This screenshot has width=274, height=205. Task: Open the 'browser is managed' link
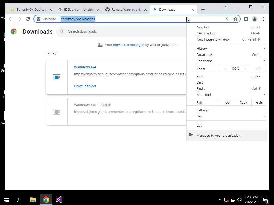(x=128, y=45)
